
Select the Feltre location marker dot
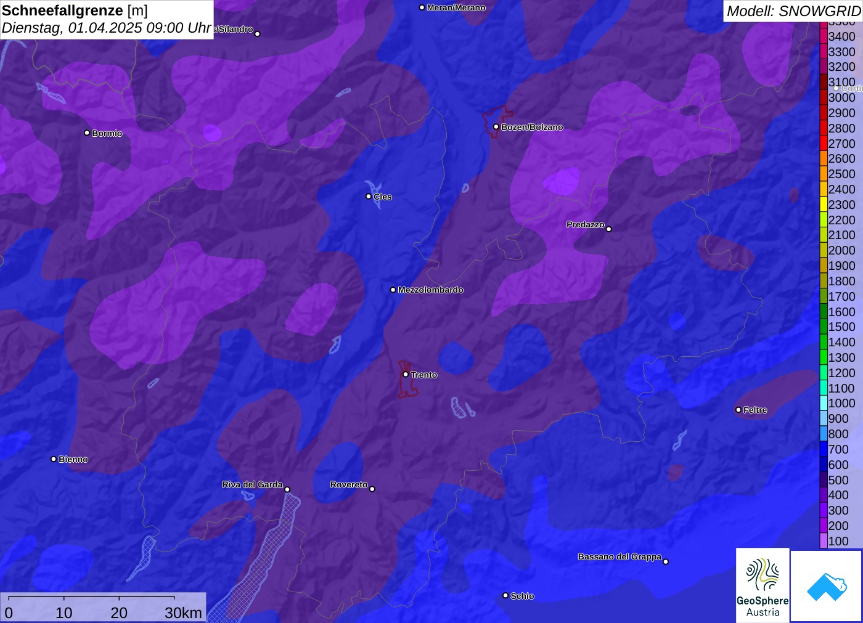click(x=738, y=409)
